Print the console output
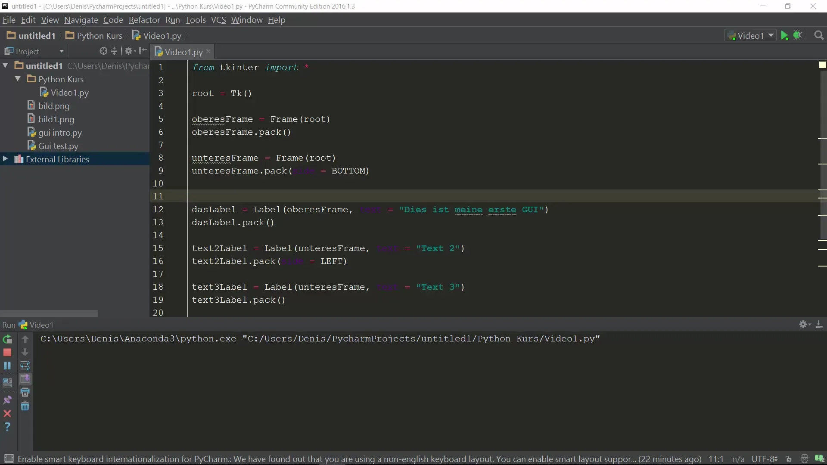827x465 pixels. point(25,393)
